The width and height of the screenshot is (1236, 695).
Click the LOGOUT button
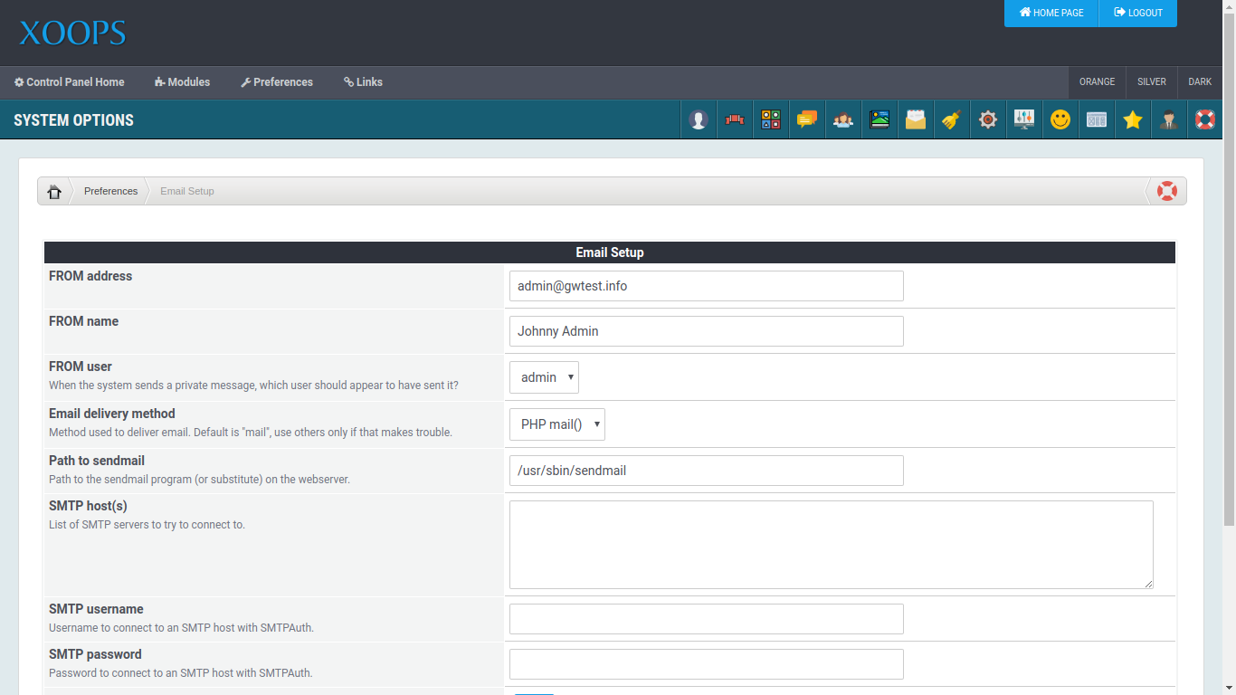click(x=1137, y=13)
